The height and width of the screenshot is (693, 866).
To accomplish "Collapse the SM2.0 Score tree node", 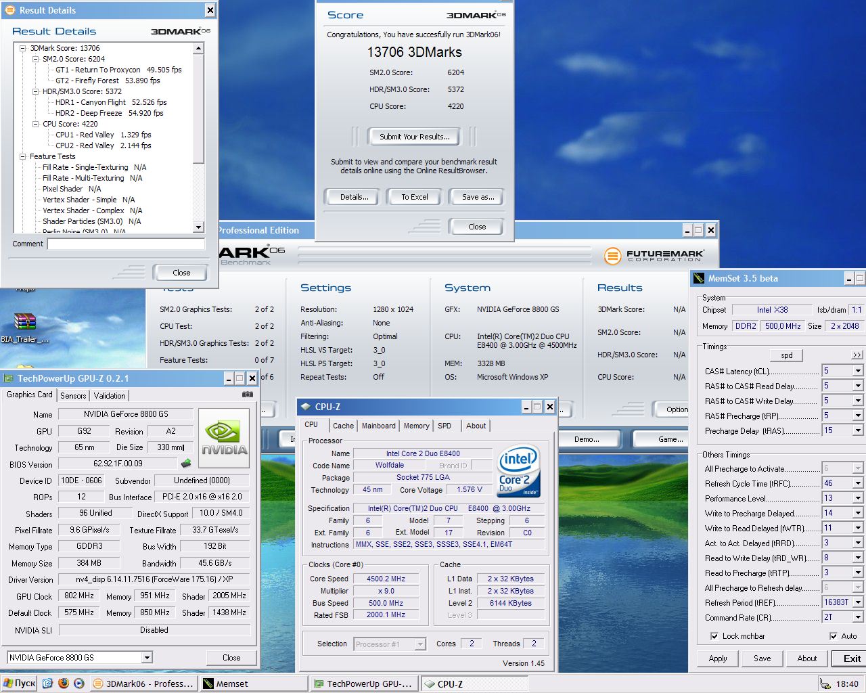I will pos(36,59).
